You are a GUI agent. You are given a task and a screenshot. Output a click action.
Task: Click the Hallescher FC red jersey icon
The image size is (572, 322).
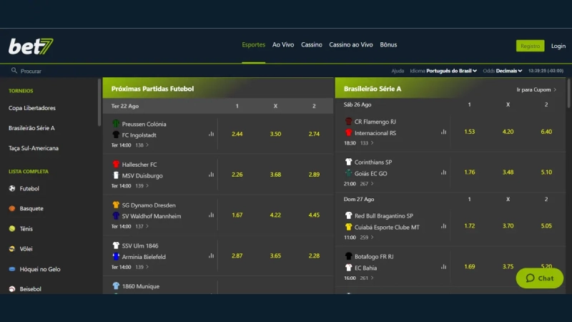(116, 164)
